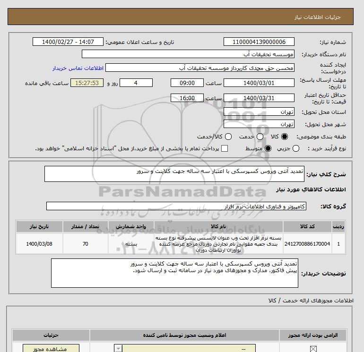Click the جزئیات اطلاعات نیاز page title
The image size is (364, 352).
click(x=317, y=17)
